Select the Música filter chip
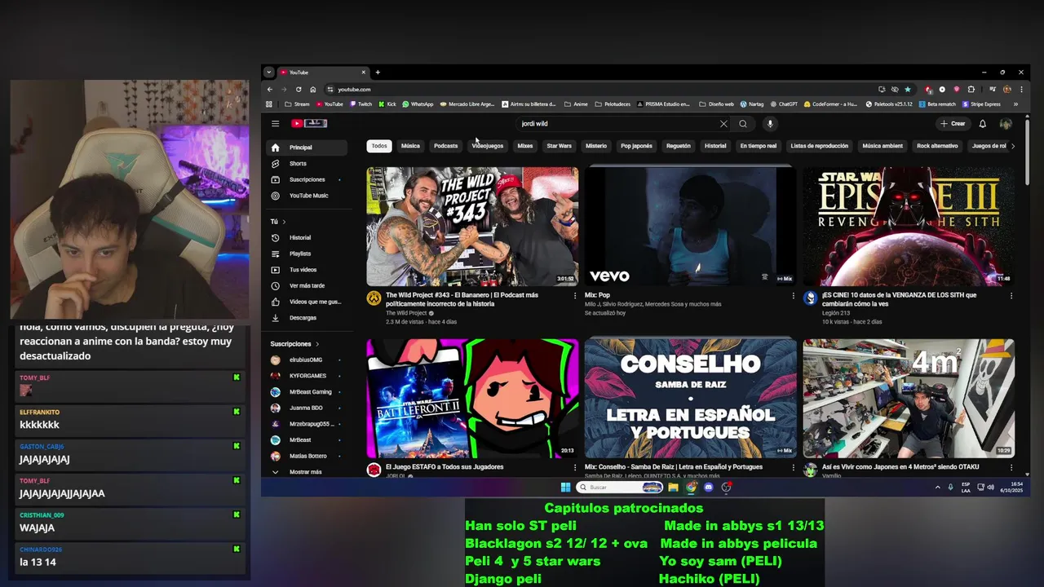The height and width of the screenshot is (587, 1044). [410, 146]
